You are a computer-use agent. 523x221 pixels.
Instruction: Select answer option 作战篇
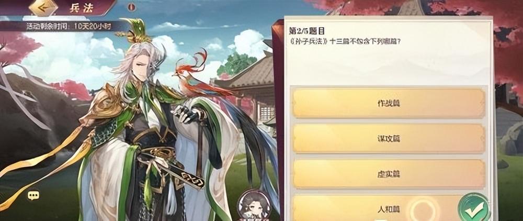[389, 103]
